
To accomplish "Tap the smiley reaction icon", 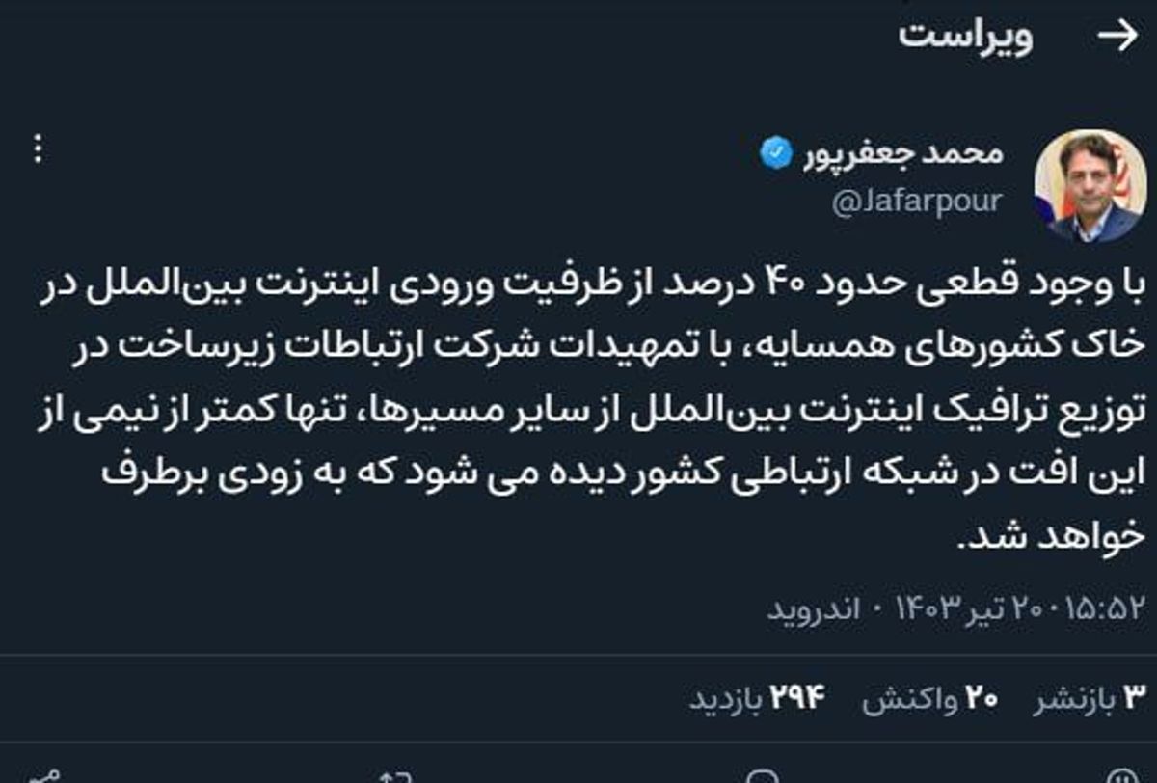I will (1118, 776).
